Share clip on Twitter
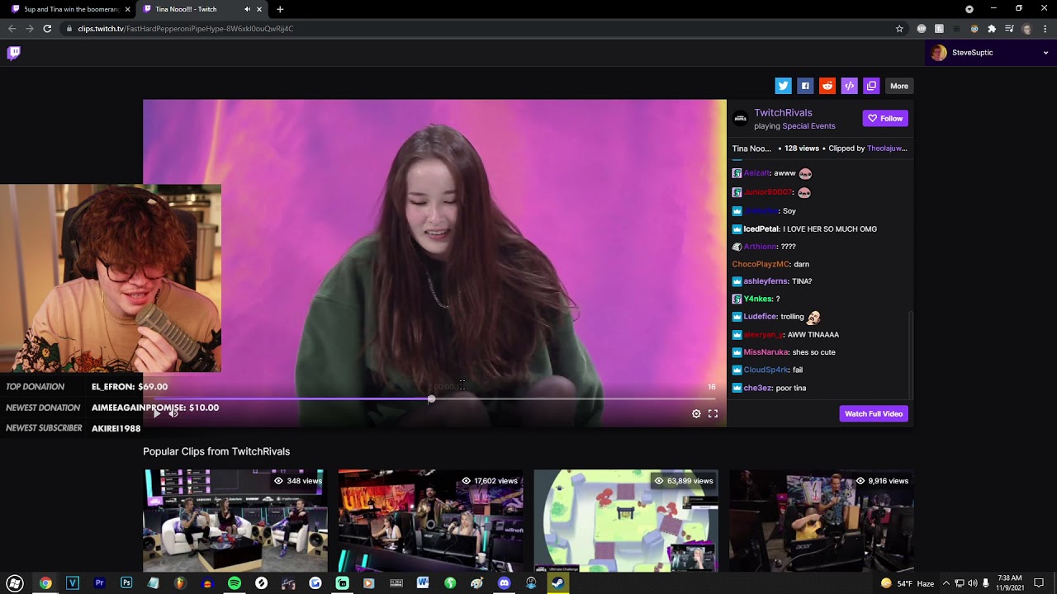The image size is (1057, 594). [x=783, y=86]
